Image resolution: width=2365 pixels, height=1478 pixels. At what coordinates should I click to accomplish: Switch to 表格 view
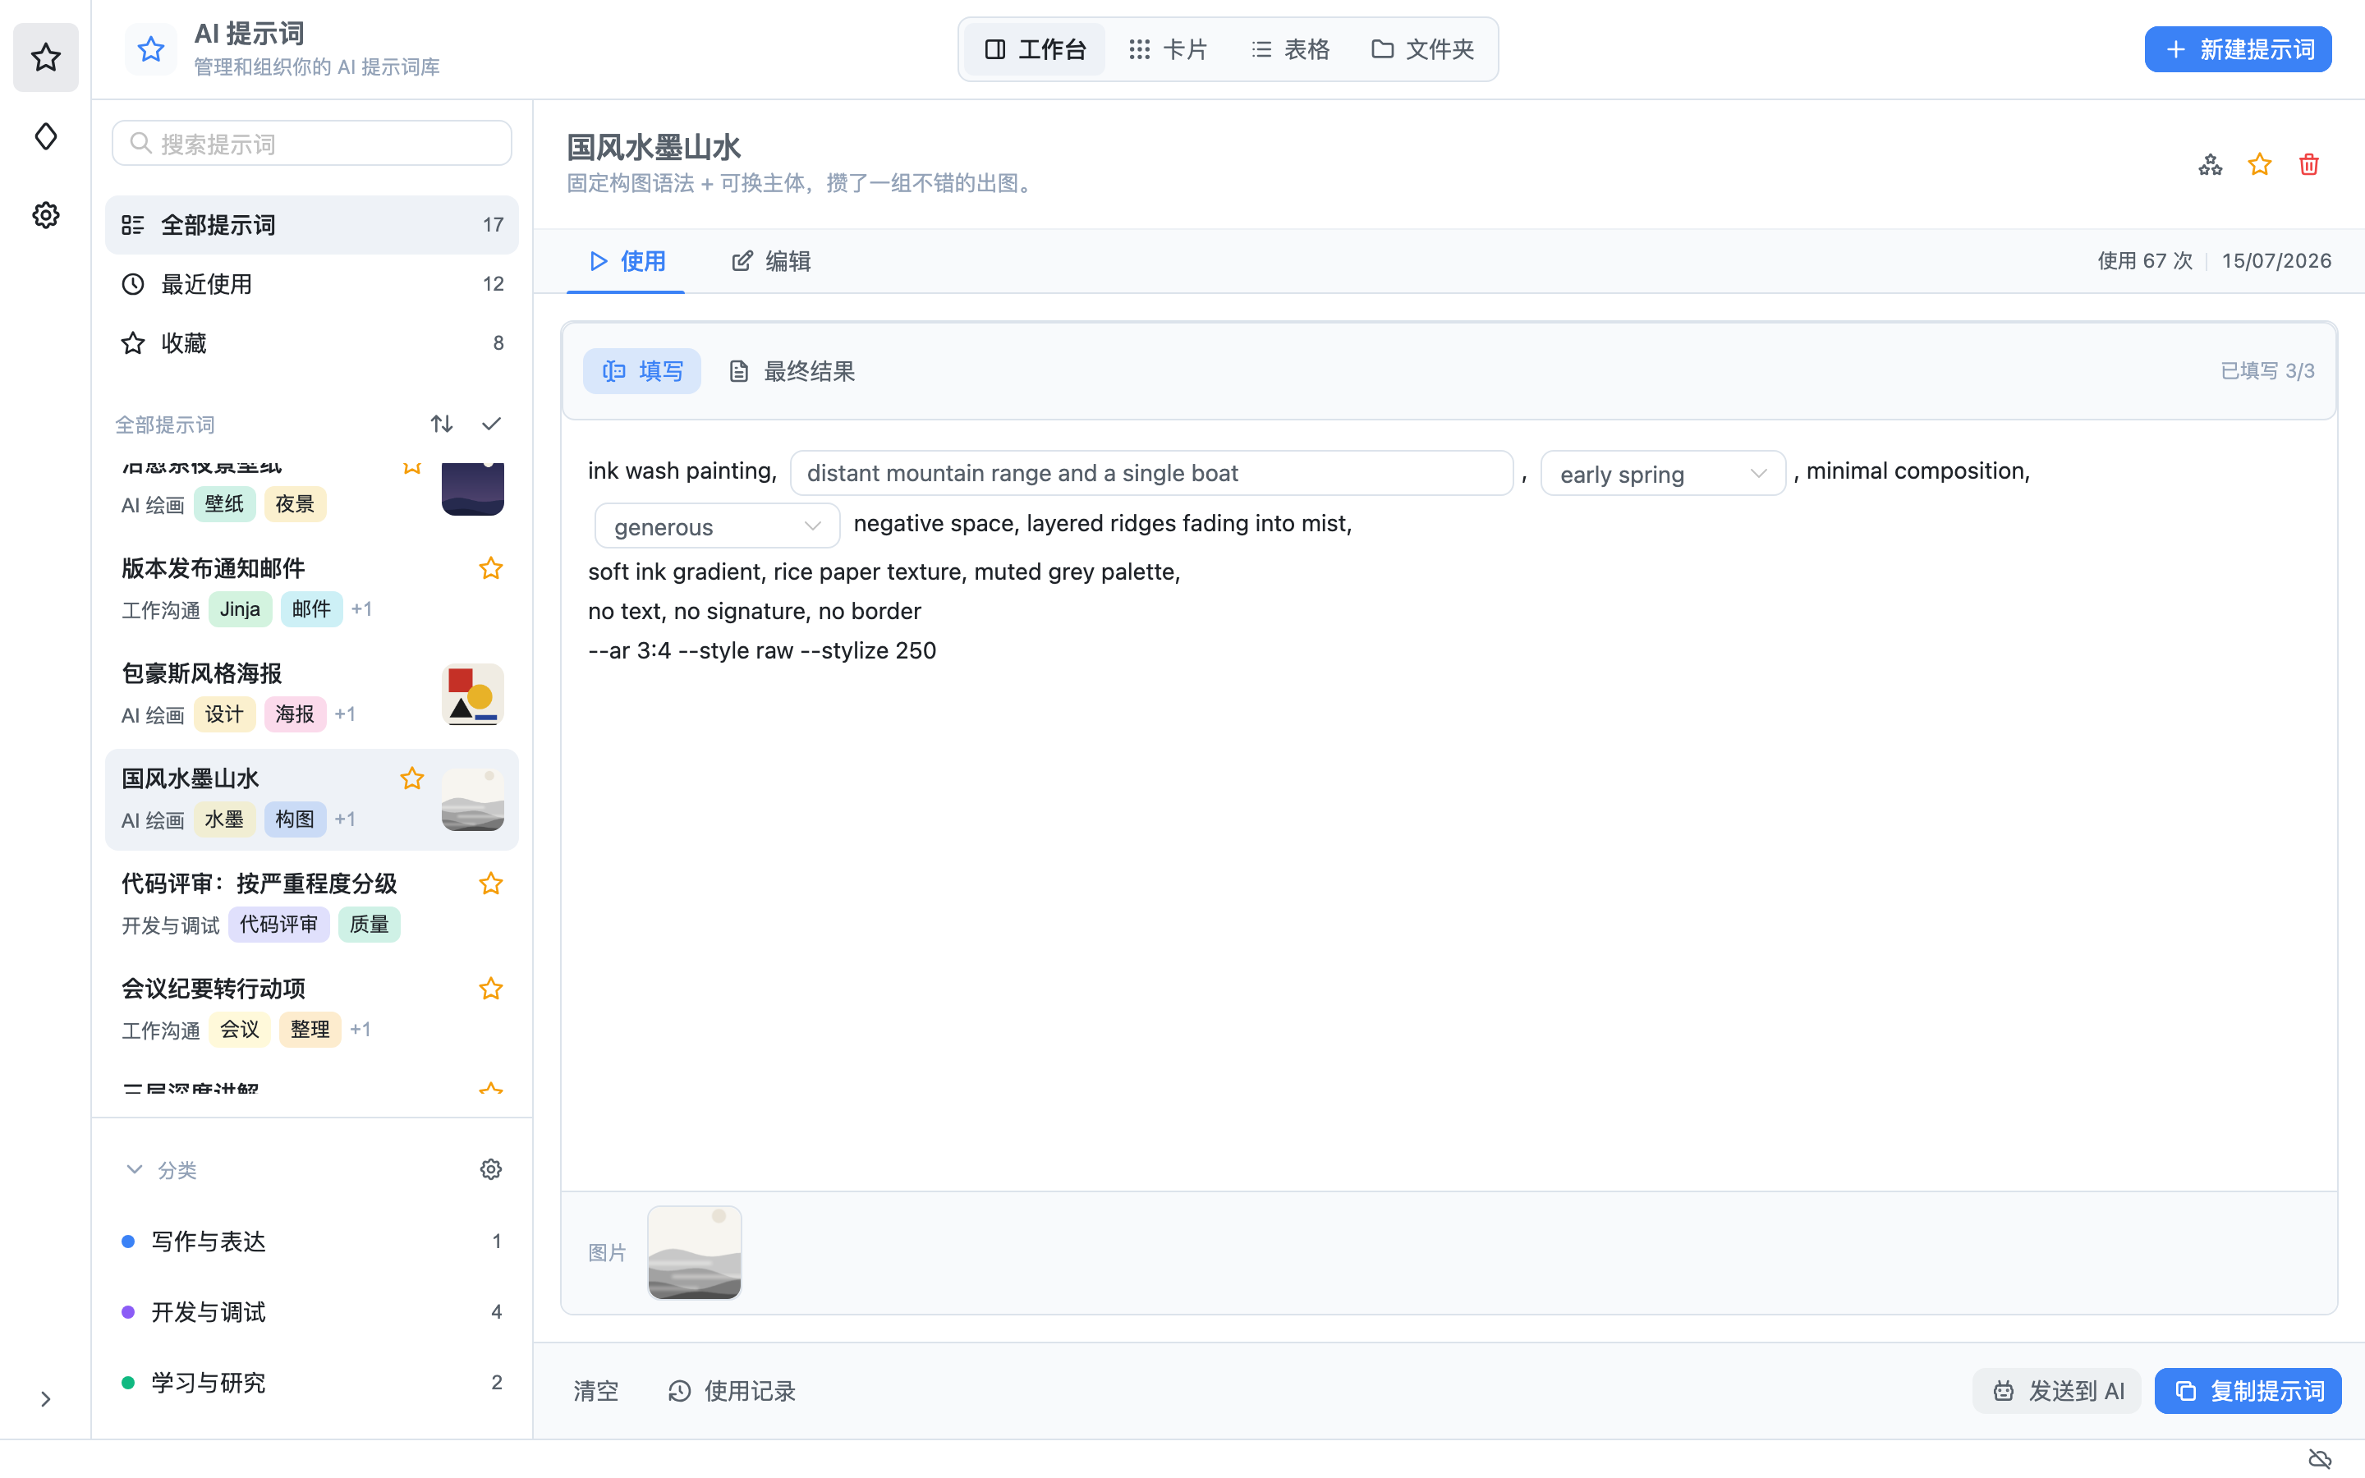(x=1290, y=49)
